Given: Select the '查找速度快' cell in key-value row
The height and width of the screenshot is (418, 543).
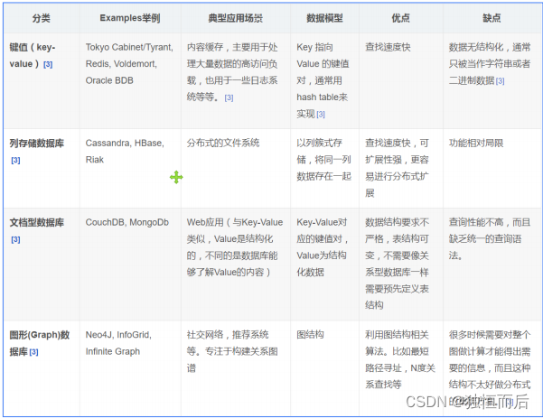Looking at the screenshot, I should pyautogui.click(x=388, y=47).
